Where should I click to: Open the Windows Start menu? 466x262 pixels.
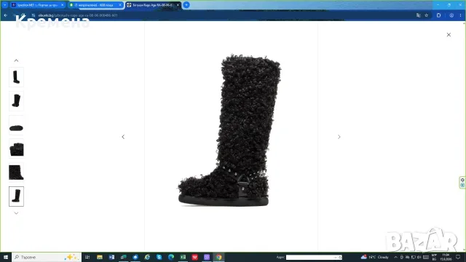[6, 257]
